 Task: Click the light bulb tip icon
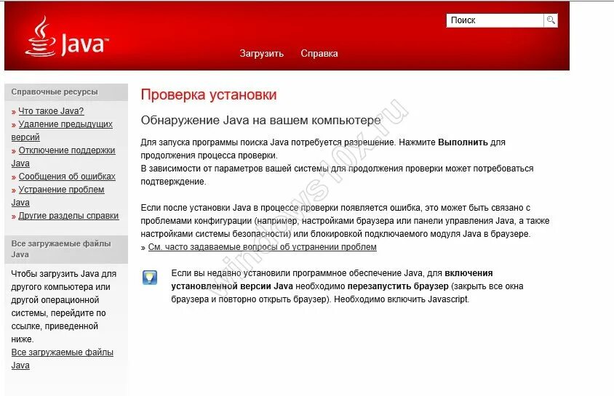point(150,277)
